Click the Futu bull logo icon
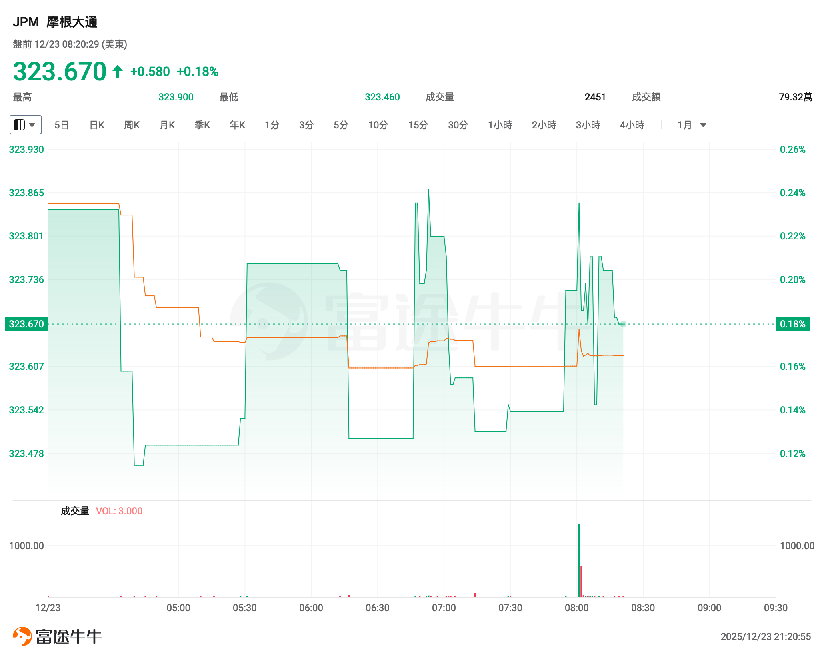This screenshot has height=658, width=824. [22, 636]
